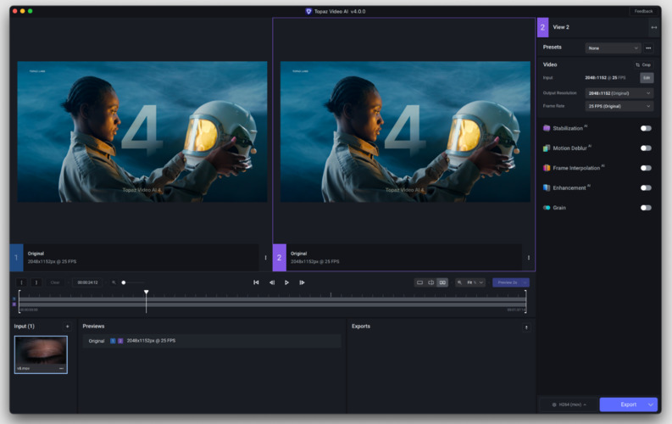Image resolution: width=672 pixels, height=424 pixels.
Task: Open the v8.mov thumbnail ellipsis menu
Action: point(61,368)
